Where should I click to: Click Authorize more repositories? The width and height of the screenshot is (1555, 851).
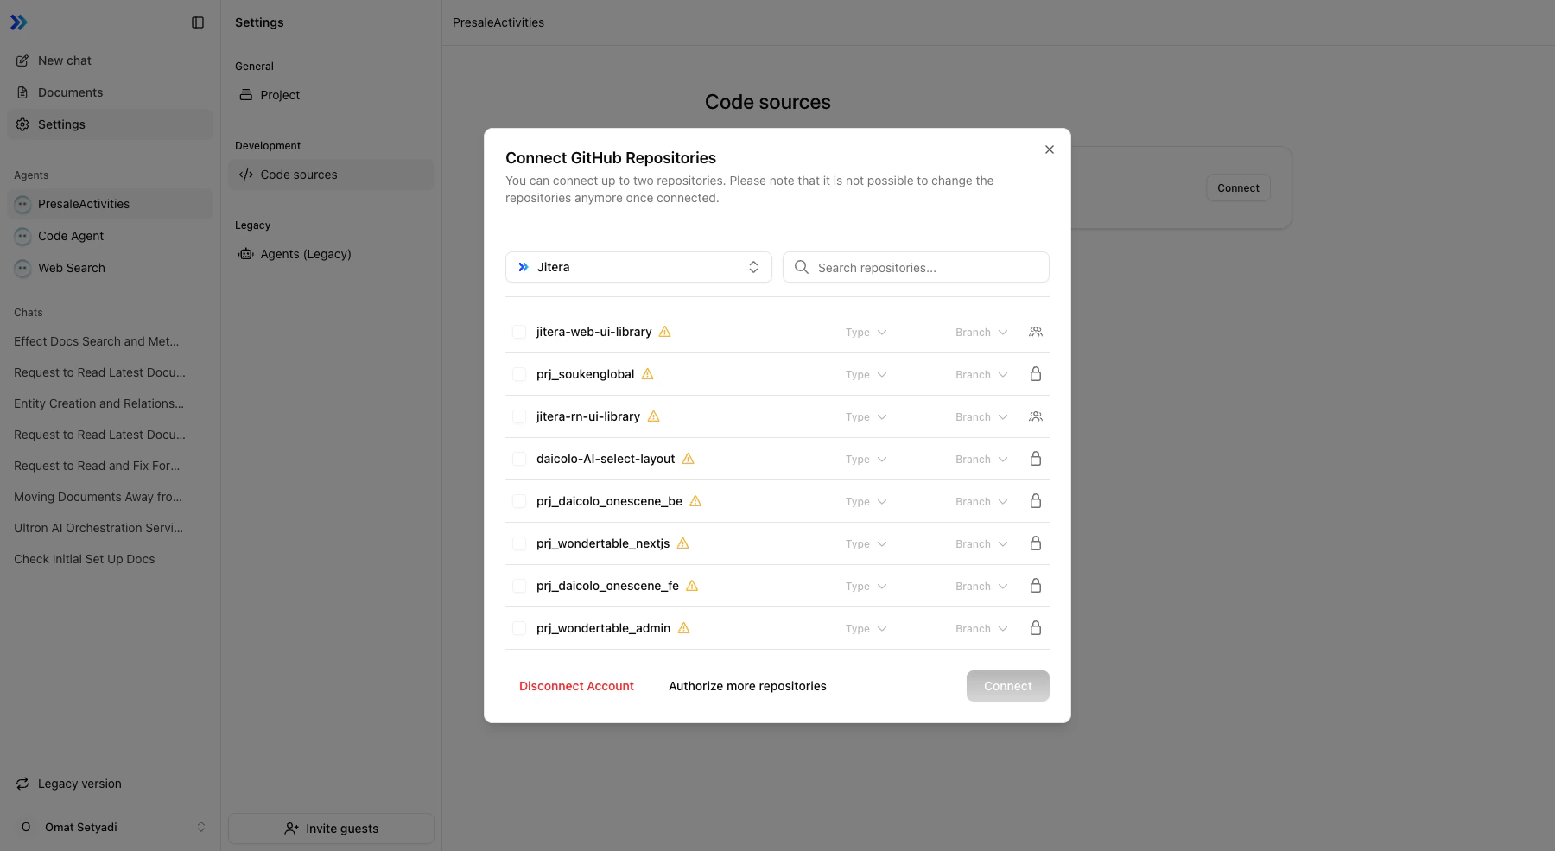pyautogui.click(x=747, y=686)
